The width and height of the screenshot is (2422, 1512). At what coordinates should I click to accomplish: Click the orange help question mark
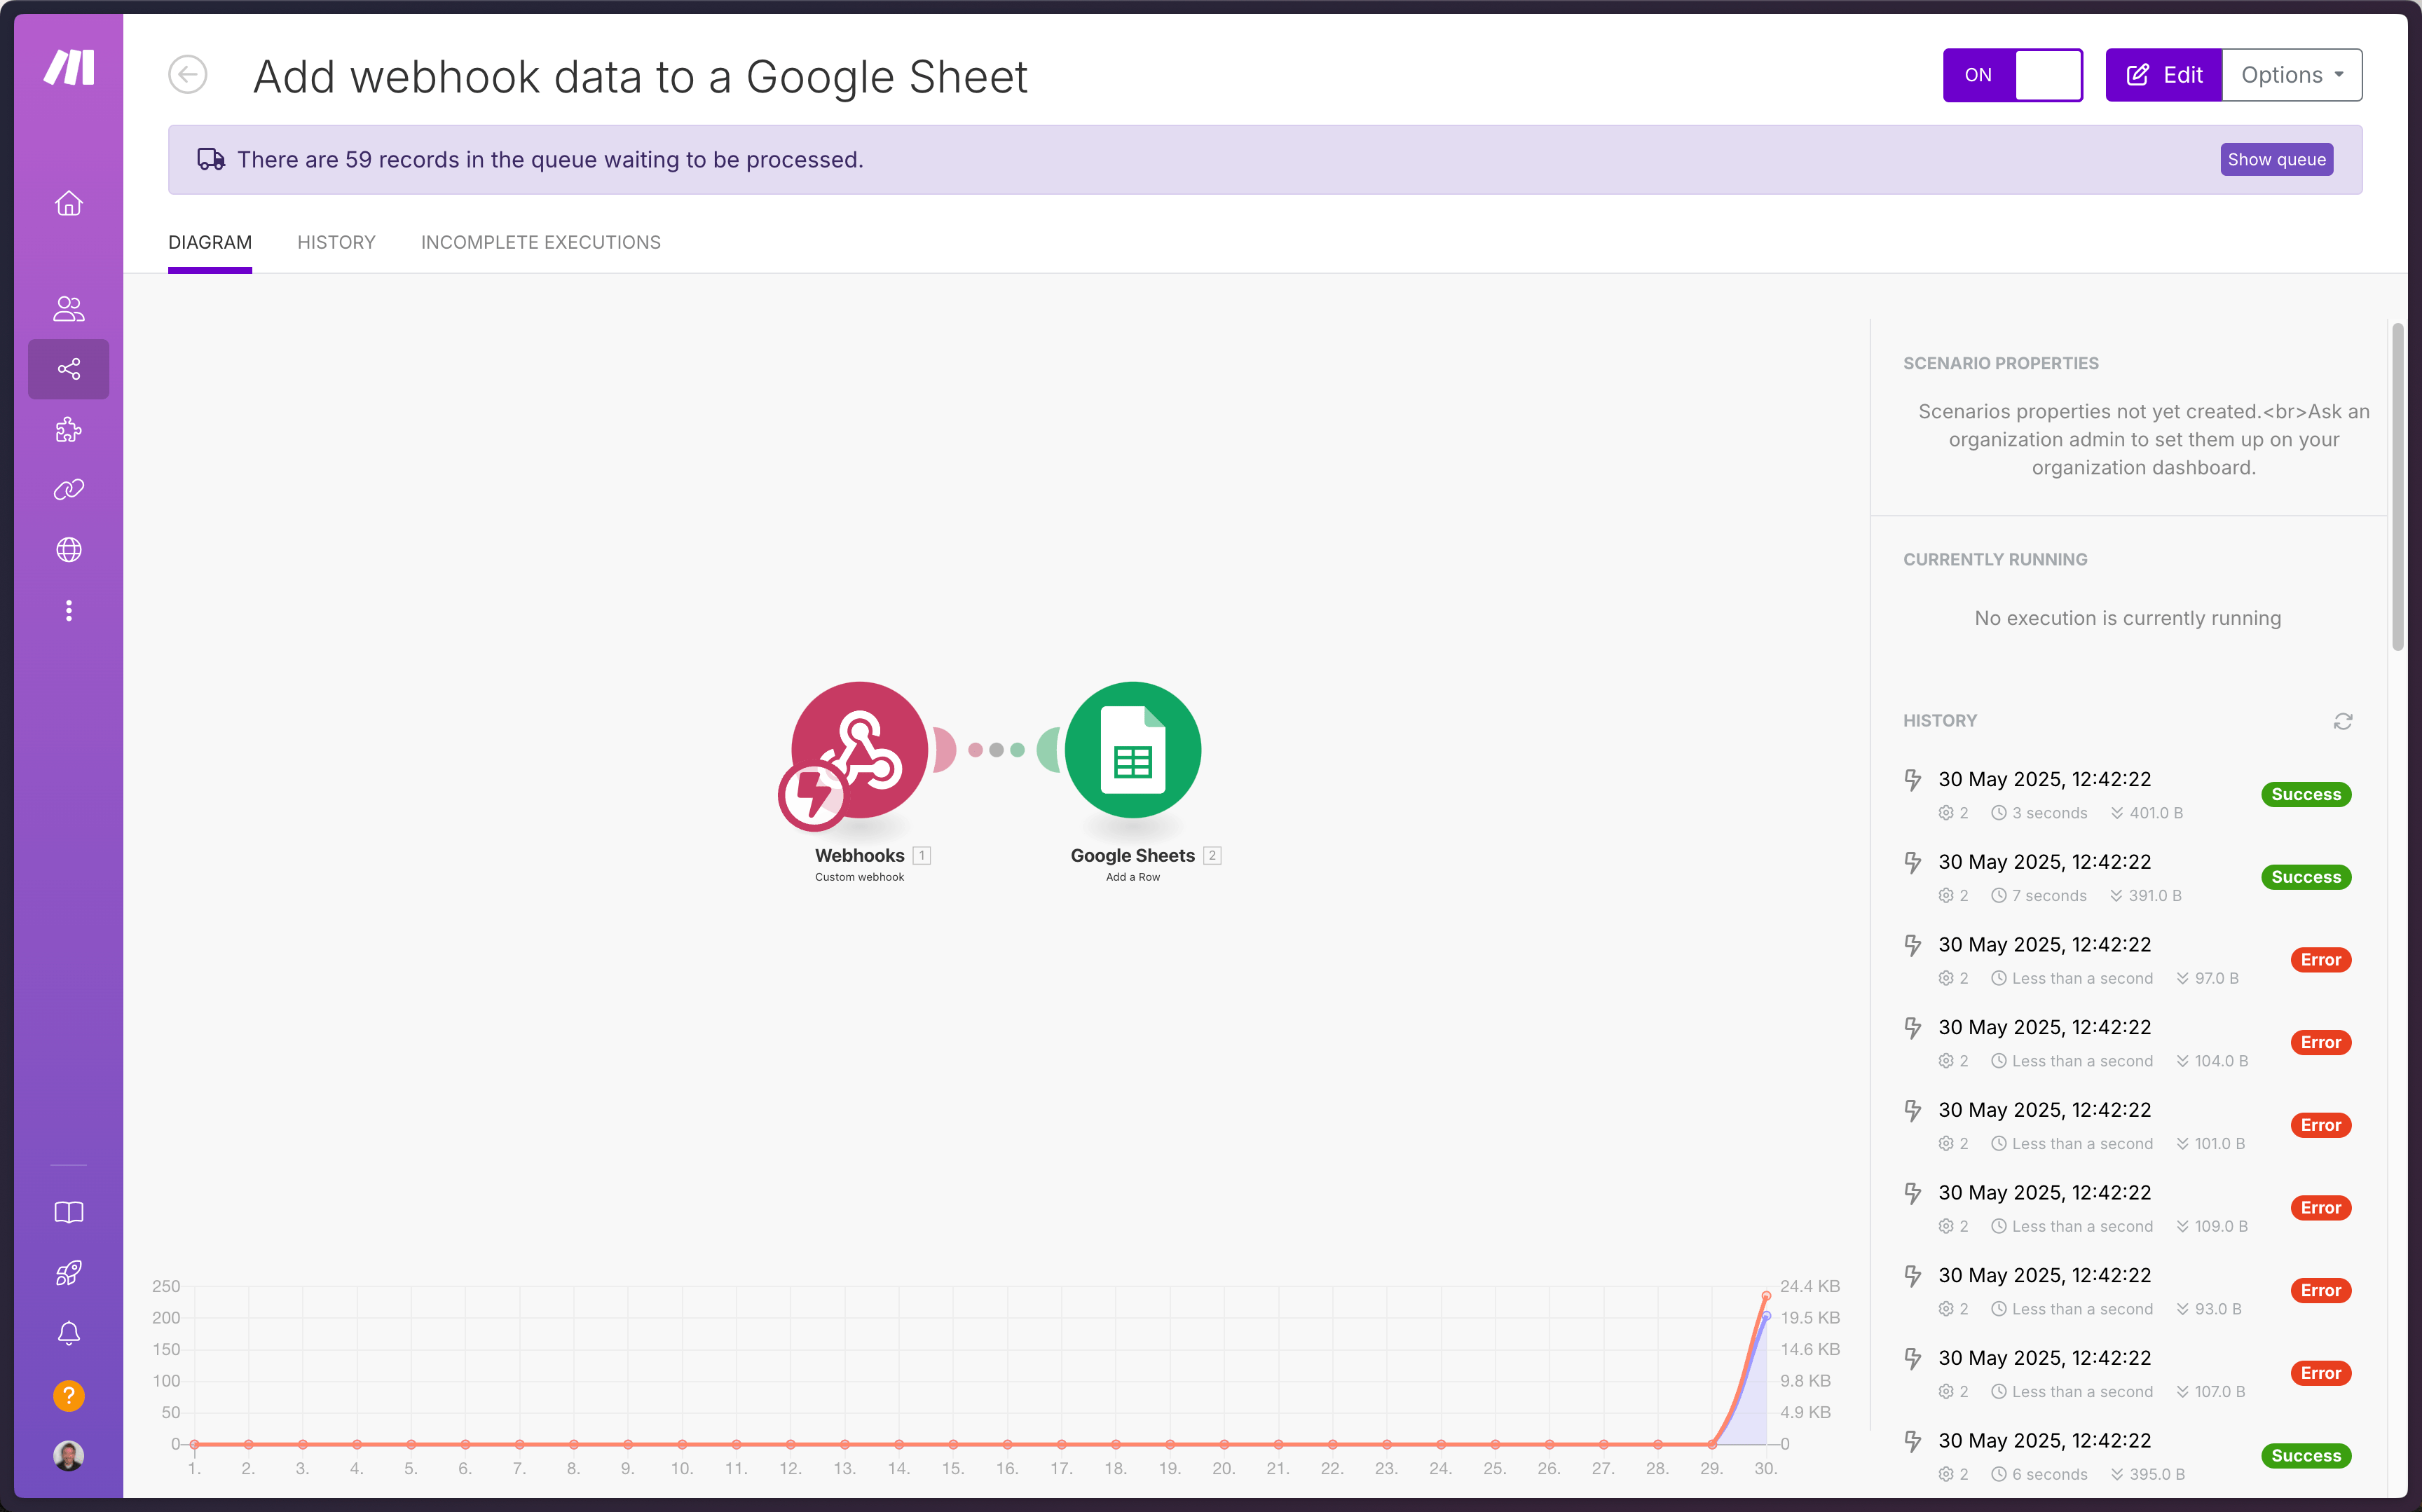tap(69, 1395)
